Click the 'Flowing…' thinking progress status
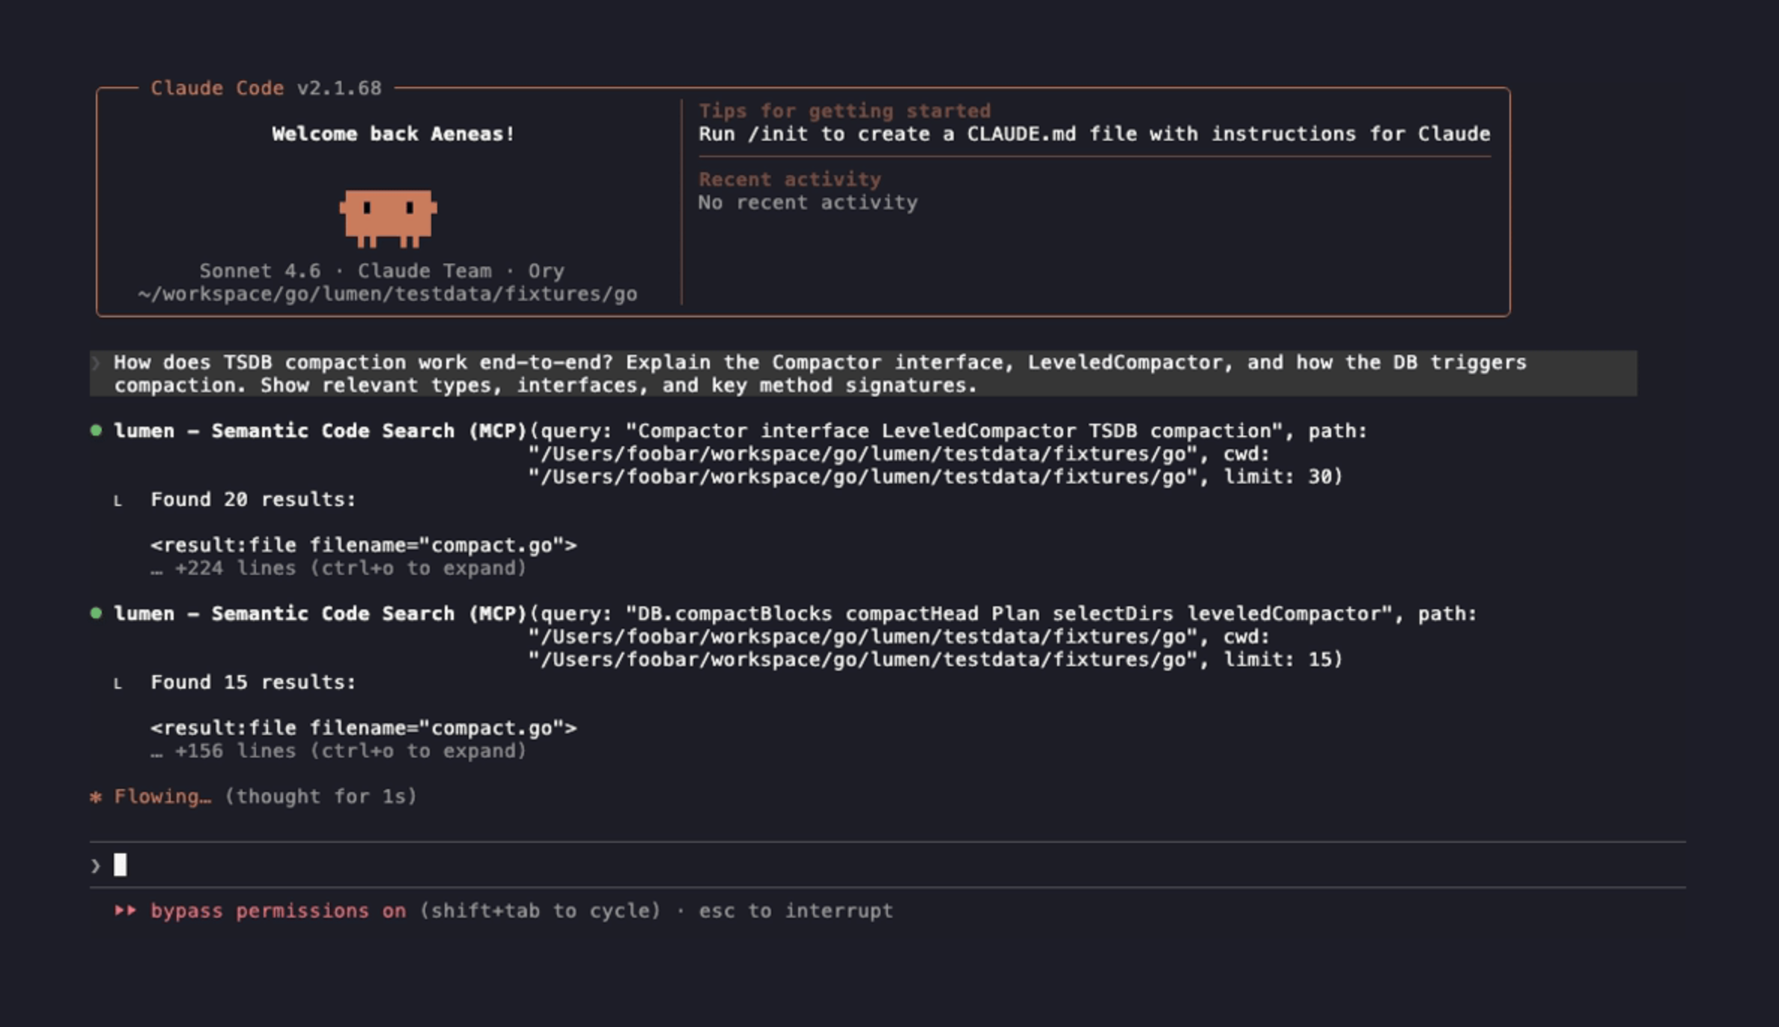Image resolution: width=1779 pixels, height=1027 pixels. pyautogui.click(x=162, y=796)
